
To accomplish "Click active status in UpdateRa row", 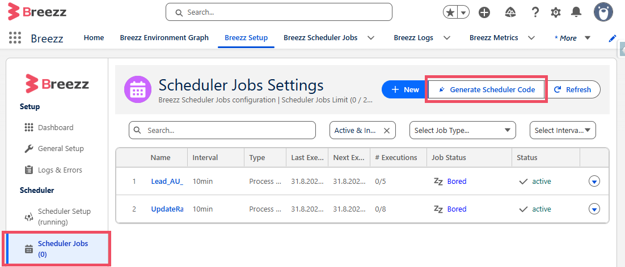I will click(x=542, y=209).
